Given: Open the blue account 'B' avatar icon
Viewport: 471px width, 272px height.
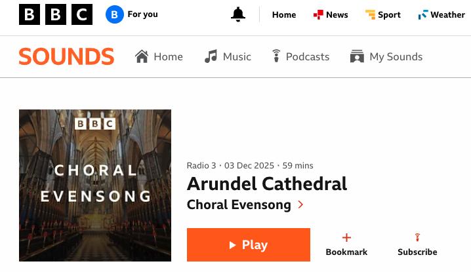Looking at the screenshot, I should coord(115,14).
